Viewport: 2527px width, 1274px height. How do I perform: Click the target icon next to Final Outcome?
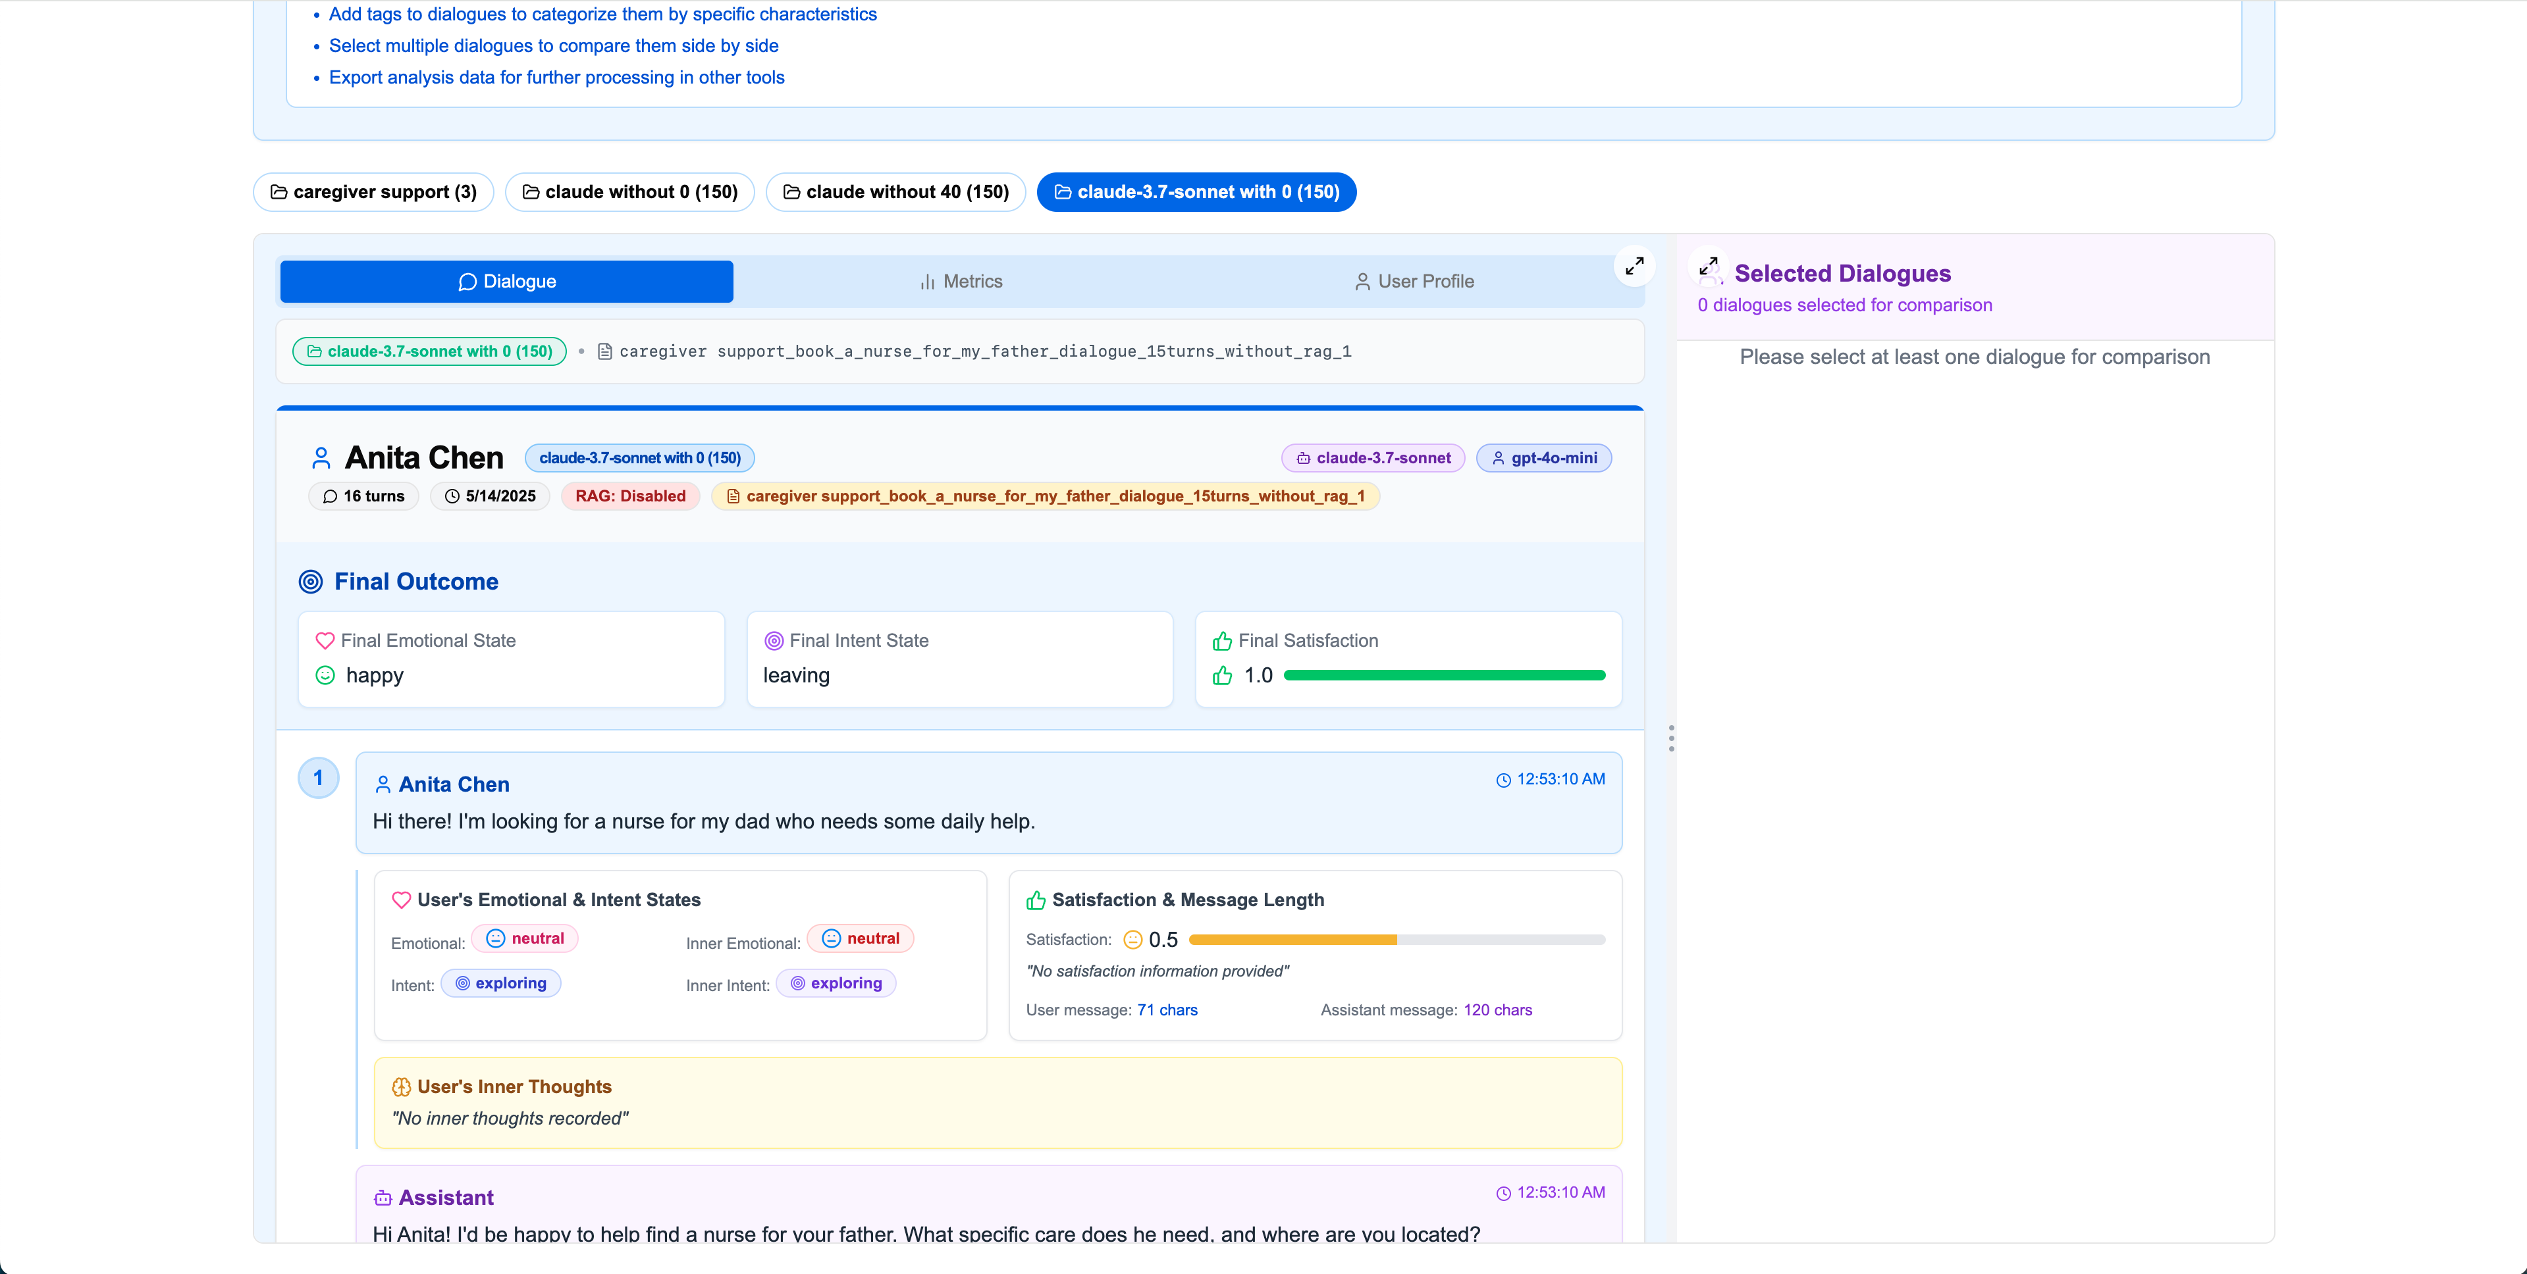coord(310,582)
